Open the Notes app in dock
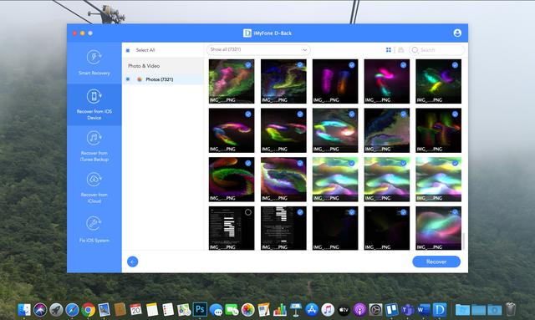The height and width of the screenshot is (320, 535). pos(152,310)
